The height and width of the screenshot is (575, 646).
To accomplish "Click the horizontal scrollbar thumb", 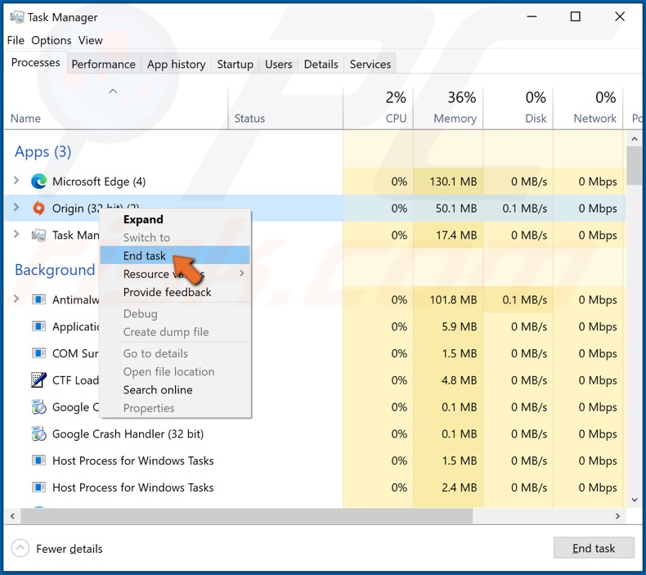I will pyautogui.click(x=245, y=517).
